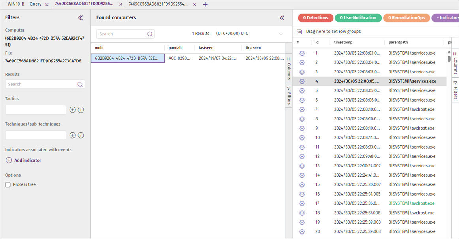Toggle the 0 Detections filter pill

click(316, 18)
